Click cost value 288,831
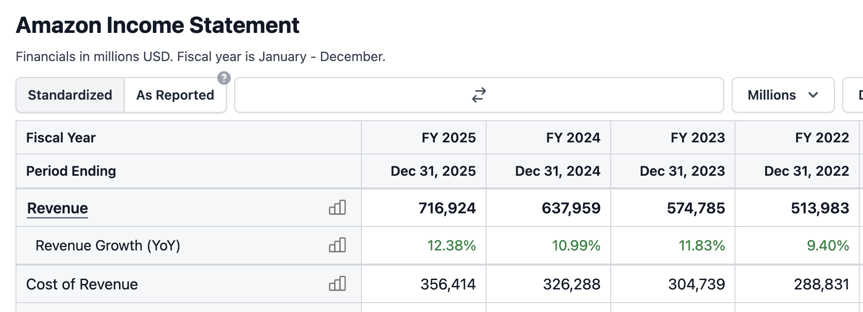Image resolution: width=863 pixels, height=312 pixels. click(822, 284)
